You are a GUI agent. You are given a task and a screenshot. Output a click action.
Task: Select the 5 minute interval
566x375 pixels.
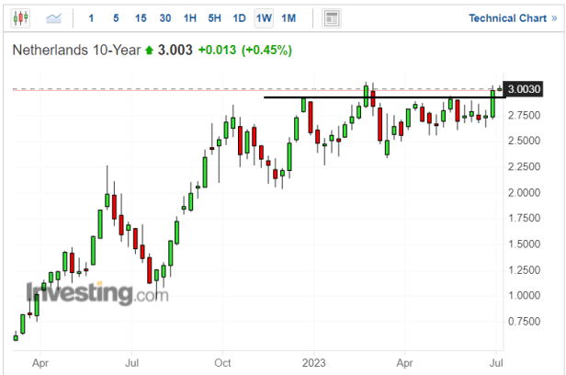pyautogui.click(x=116, y=18)
